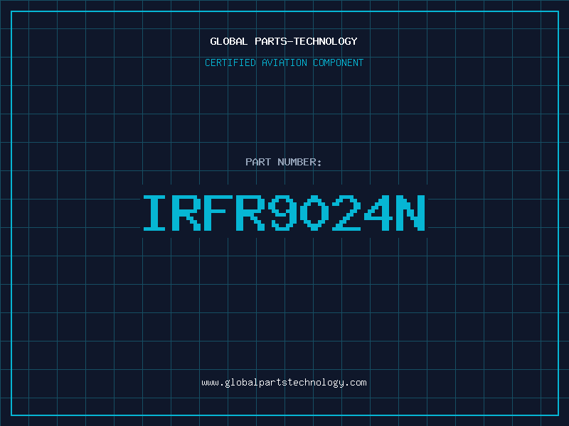Select the word COMPONENT in the subtitle
The width and height of the screenshot is (569, 426).
[339, 62]
